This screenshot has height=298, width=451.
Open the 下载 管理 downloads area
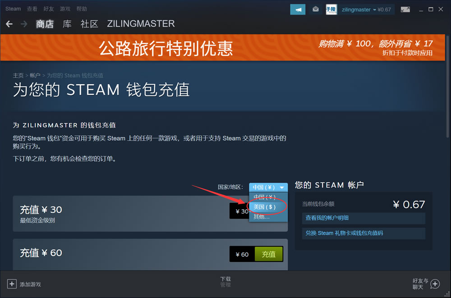click(x=225, y=282)
